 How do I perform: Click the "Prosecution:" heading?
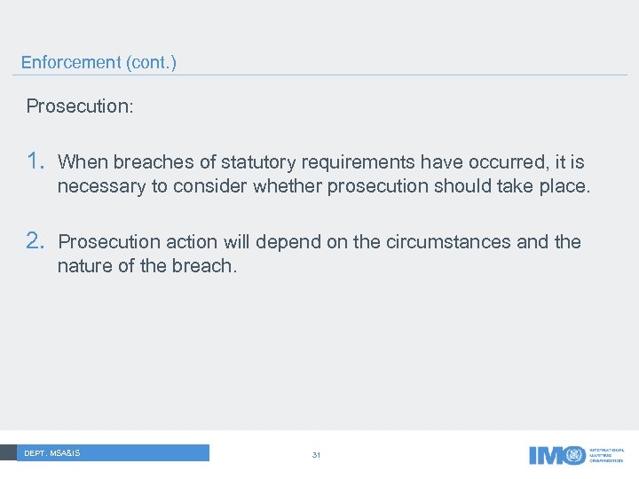click(80, 106)
